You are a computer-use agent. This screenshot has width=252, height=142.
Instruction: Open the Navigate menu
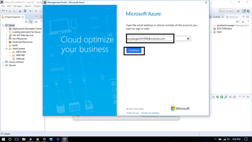(18, 6)
